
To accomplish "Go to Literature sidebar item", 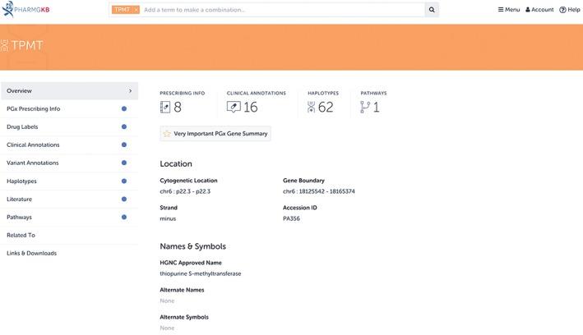I will coord(20,200).
